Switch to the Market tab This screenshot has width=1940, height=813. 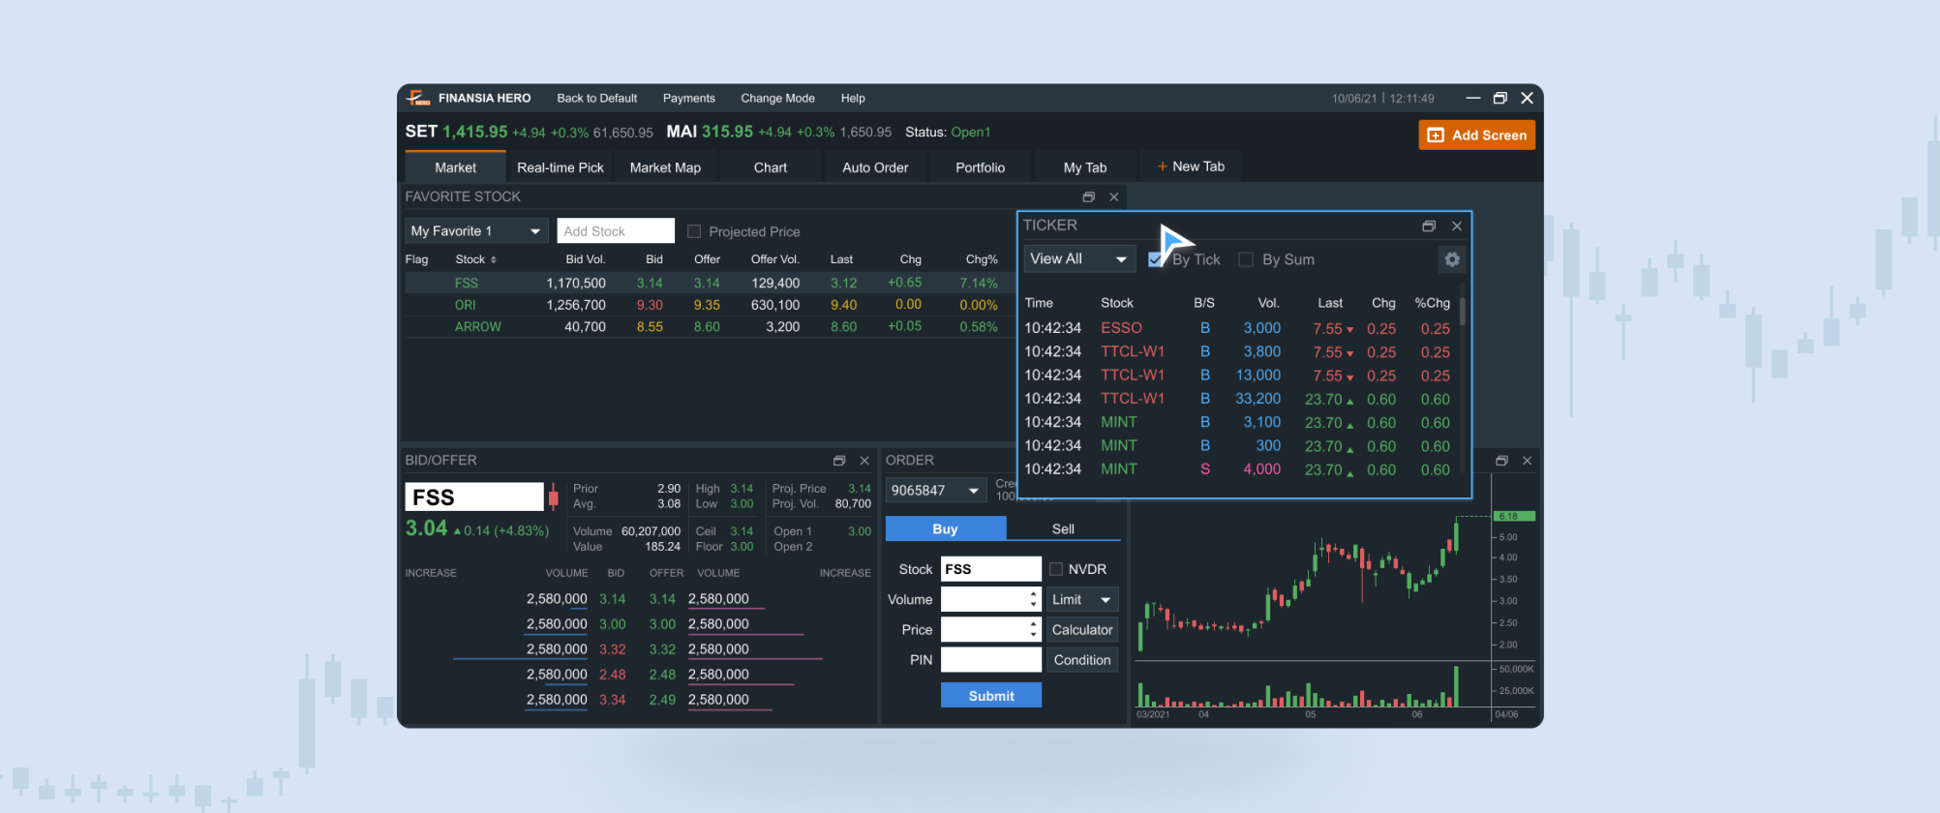[x=455, y=166]
